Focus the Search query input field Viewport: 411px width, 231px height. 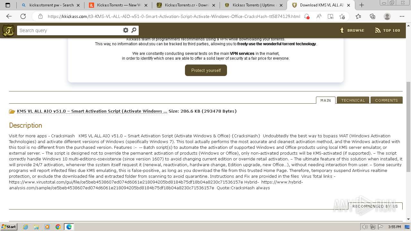click(69, 30)
